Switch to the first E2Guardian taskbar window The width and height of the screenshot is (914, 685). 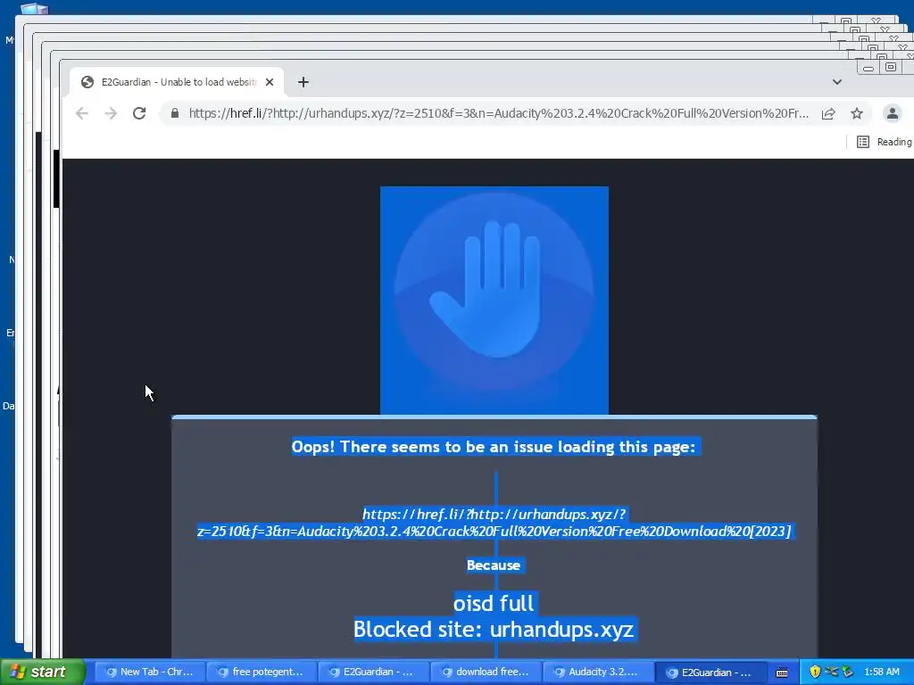(x=374, y=672)
